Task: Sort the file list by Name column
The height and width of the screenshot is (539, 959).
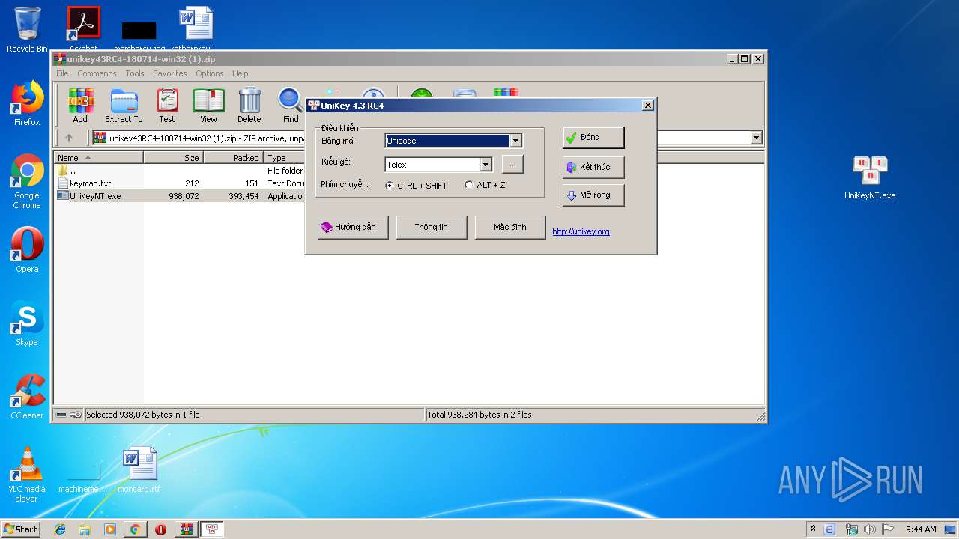Action: 98,158
